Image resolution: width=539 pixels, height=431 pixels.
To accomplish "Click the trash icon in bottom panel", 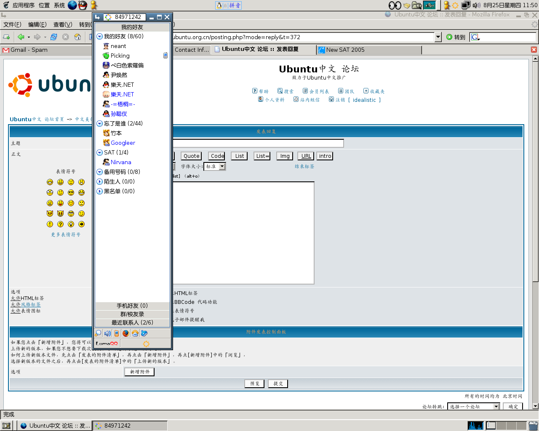I will pos(533,426).
